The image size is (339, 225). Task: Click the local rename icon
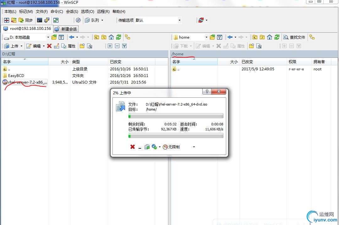click(x=57, y=46)
